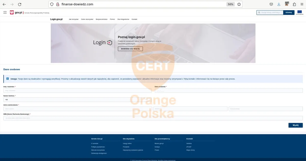The image size is (306, 161).
Task: Bookmark this page with the star icon
Action: [239, 4]
